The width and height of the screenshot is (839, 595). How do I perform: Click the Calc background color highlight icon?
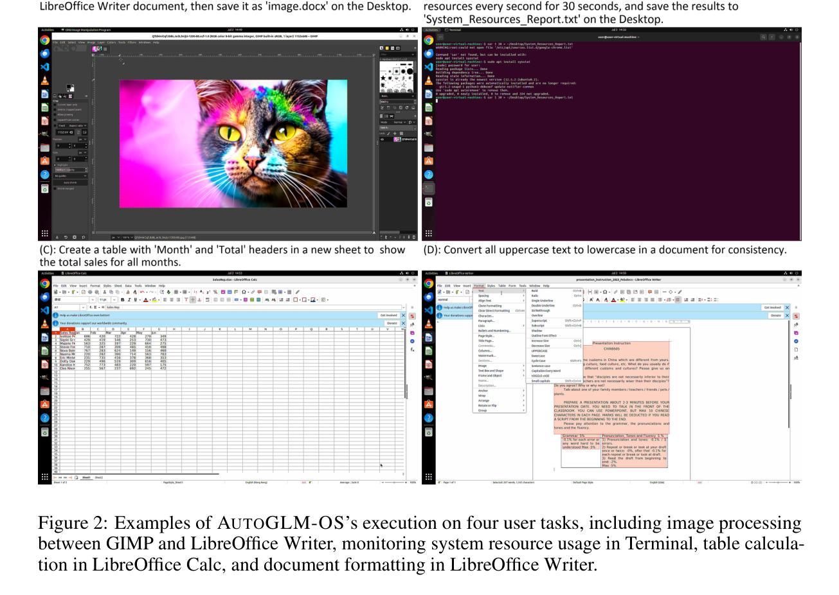154,299
